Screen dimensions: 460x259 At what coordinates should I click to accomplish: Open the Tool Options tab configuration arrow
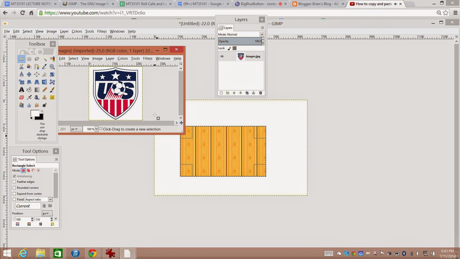56,159
